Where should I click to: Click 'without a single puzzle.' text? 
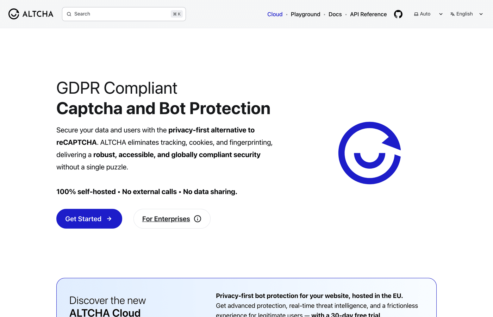[x=92, y=167]
